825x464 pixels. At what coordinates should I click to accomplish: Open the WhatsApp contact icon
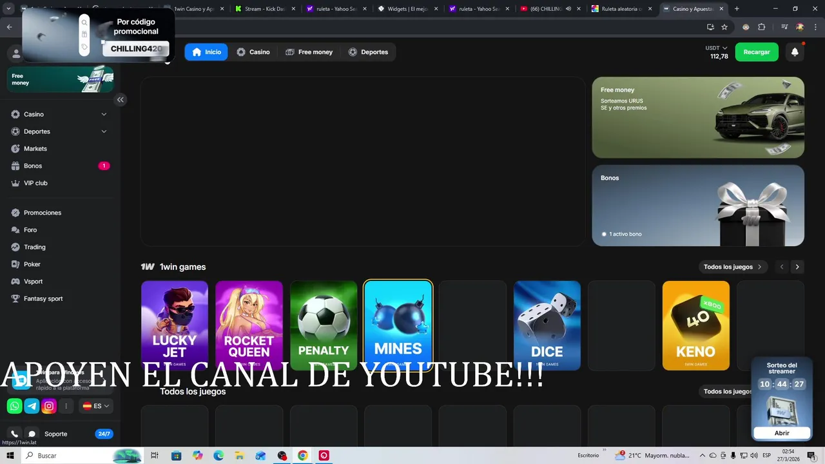14,406
